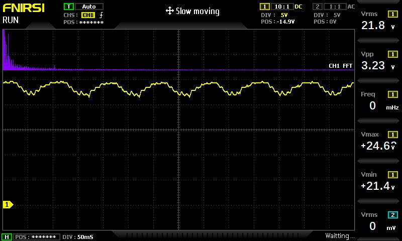Click the horizontal POS asterisk field
Image resolution: width=402 pixels, height=241 pixels.
(x=36, y=237)
